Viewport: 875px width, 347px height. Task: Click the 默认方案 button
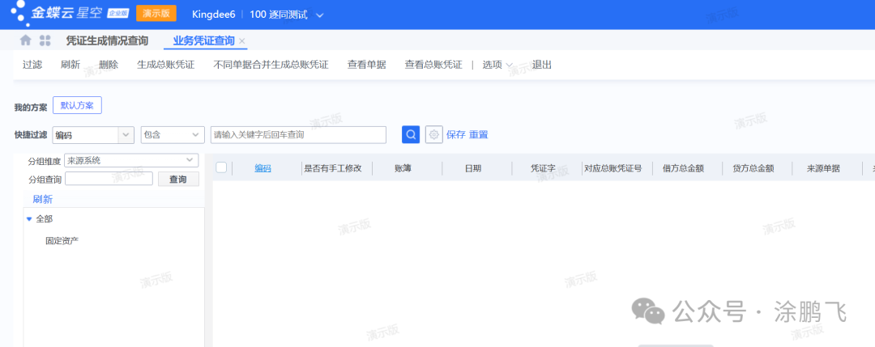tap(77, 105)
